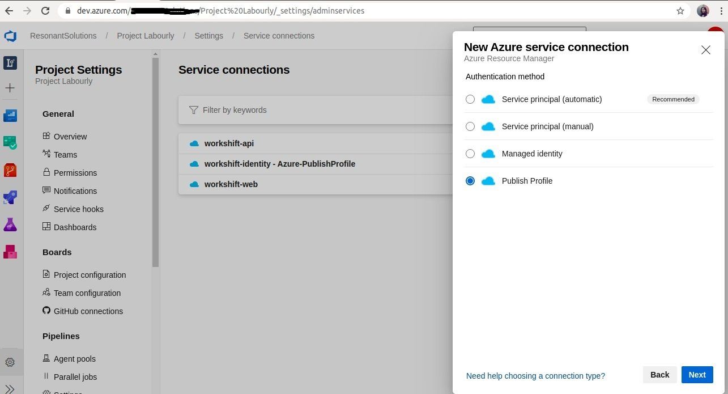Open connection type help link
This screenshot has height=394, width=728.
coord(535,376)
